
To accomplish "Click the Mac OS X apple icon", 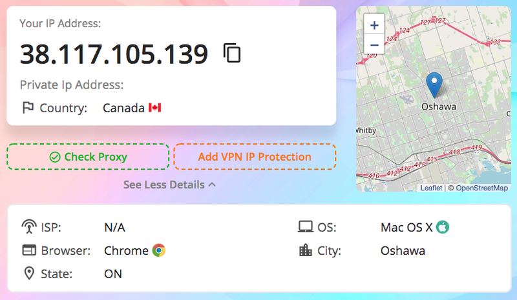I will click(443, 227).
